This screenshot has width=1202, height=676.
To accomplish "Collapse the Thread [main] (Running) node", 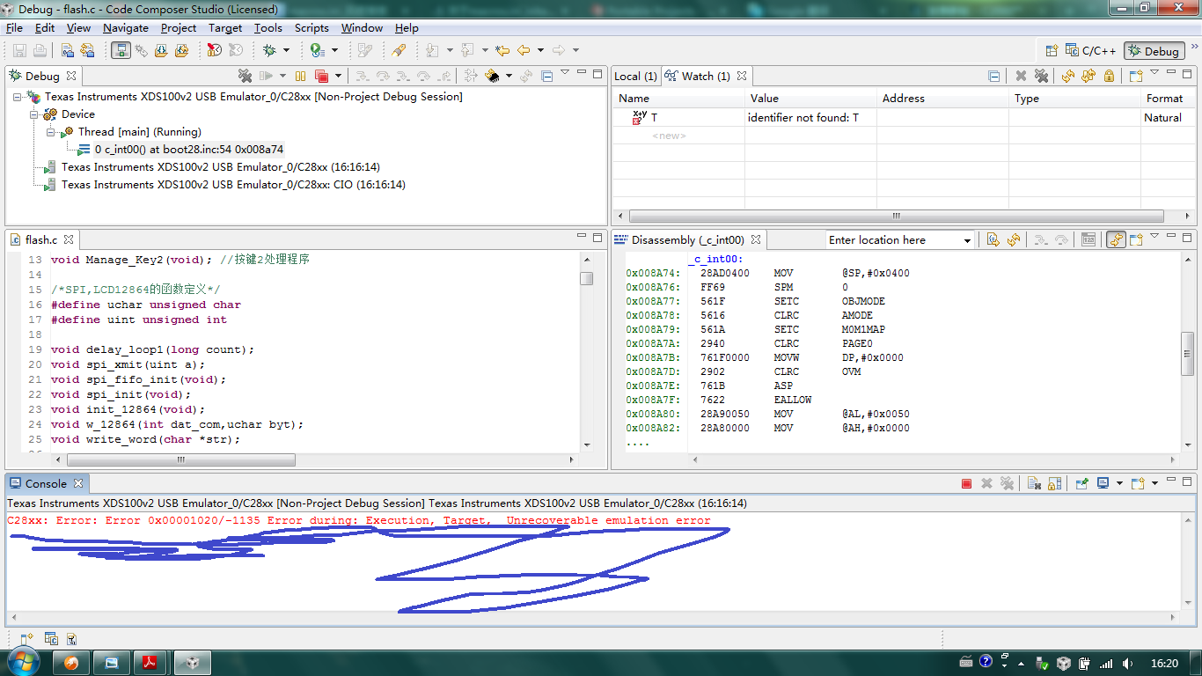I will pos(51,132).
